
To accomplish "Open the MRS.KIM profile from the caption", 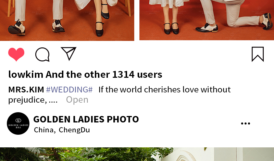I will click(x=26, y=90).
